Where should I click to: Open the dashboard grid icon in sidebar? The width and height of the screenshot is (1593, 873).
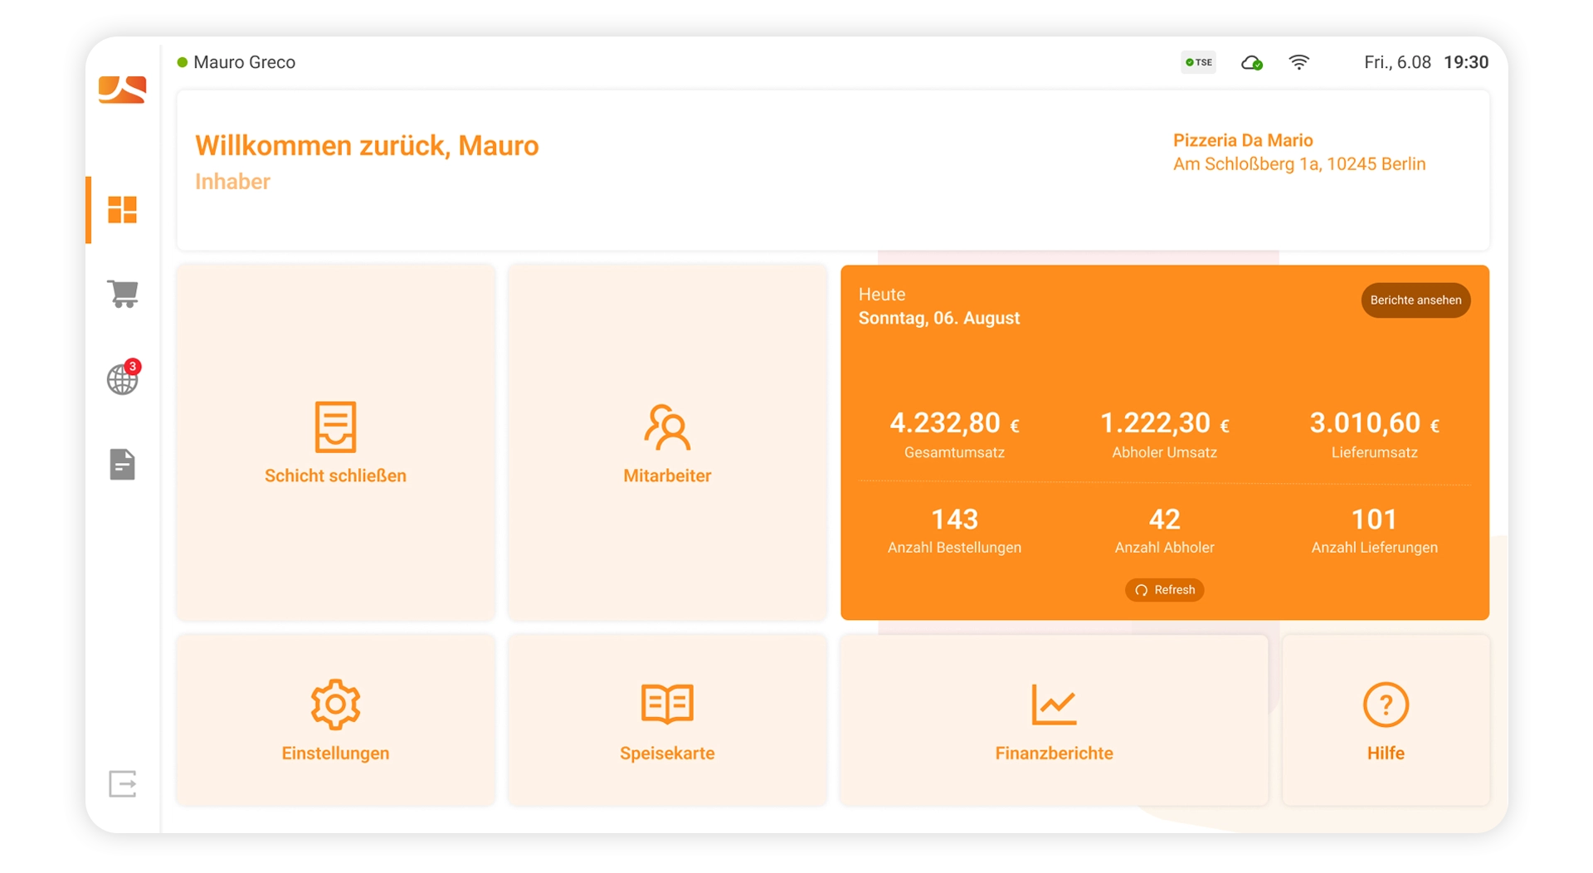[x=122, y=210]
